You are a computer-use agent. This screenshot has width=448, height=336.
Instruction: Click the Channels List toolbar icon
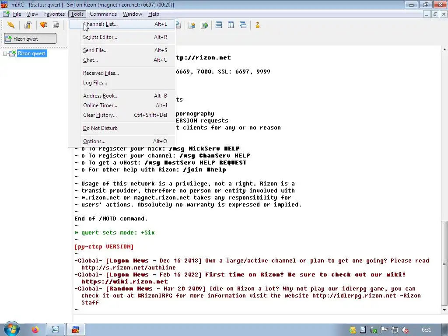(56, 25)
